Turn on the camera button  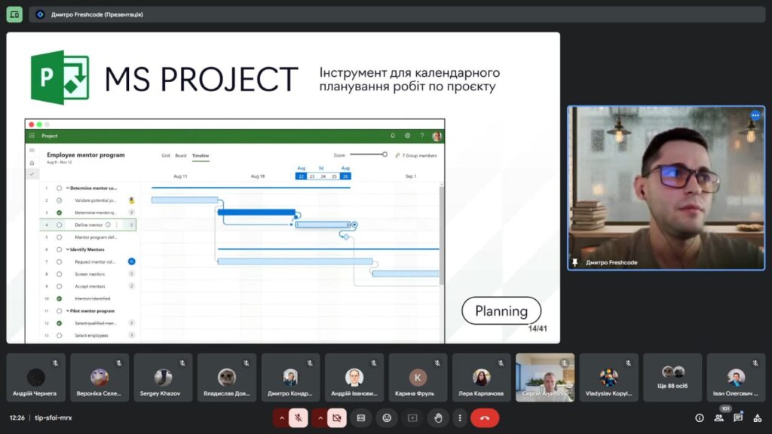point(337,417)
